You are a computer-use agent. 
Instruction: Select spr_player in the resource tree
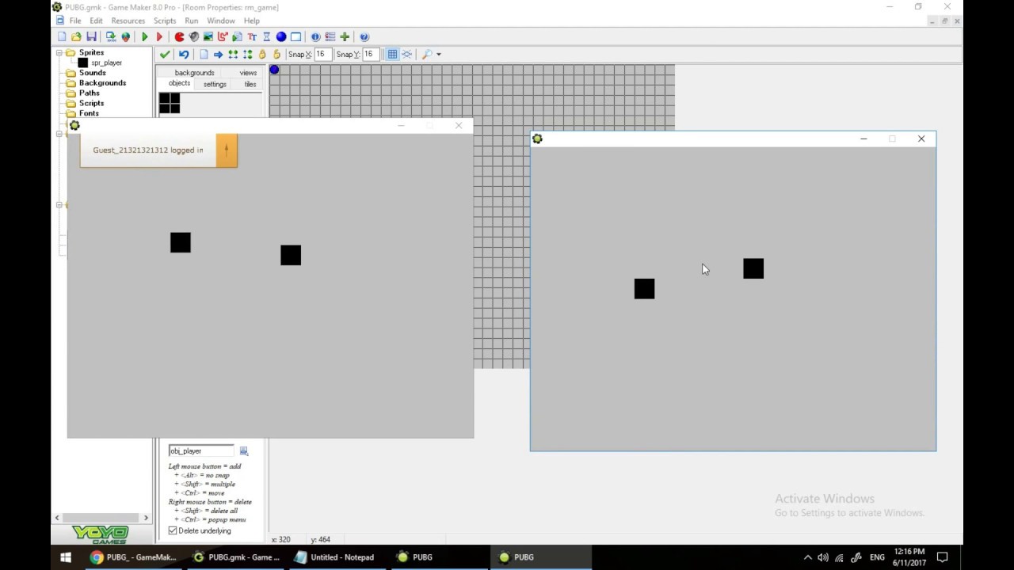pyautogui.click(x=106, y=63)
